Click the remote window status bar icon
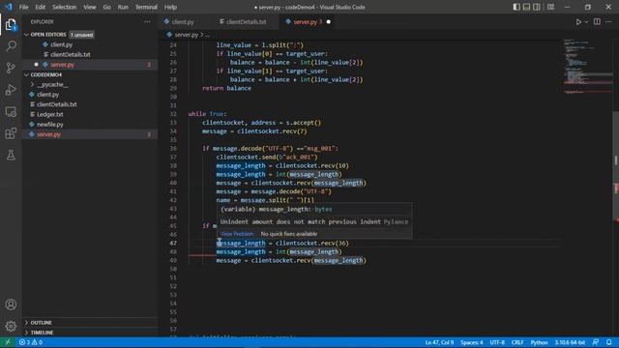The width and height of the screenshot is (619, 348). (x=8, y=342)
